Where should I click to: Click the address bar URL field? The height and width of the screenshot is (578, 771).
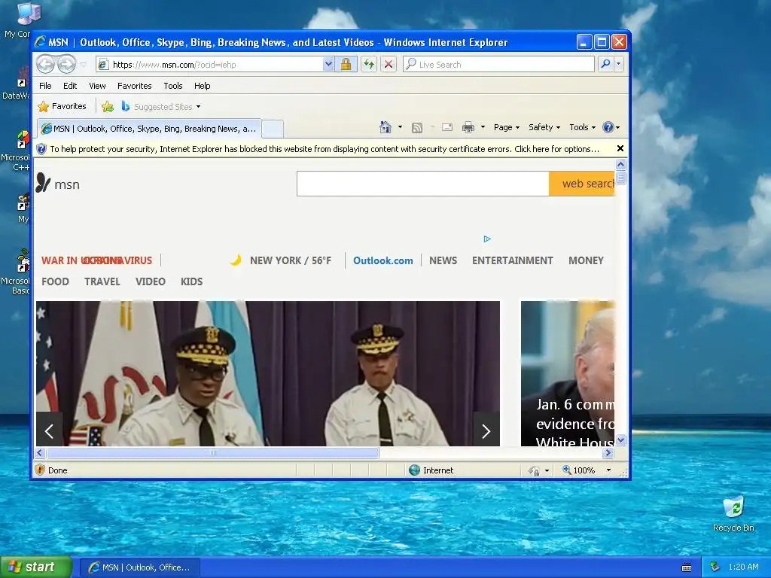tap(211, 65)
